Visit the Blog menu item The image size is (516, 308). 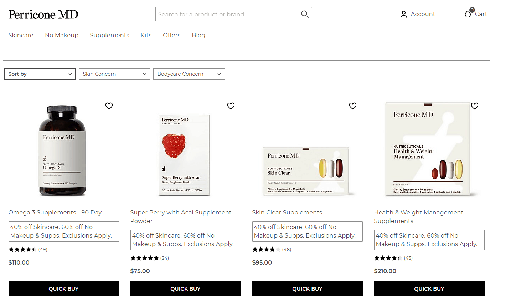click(x=198, y=35)
